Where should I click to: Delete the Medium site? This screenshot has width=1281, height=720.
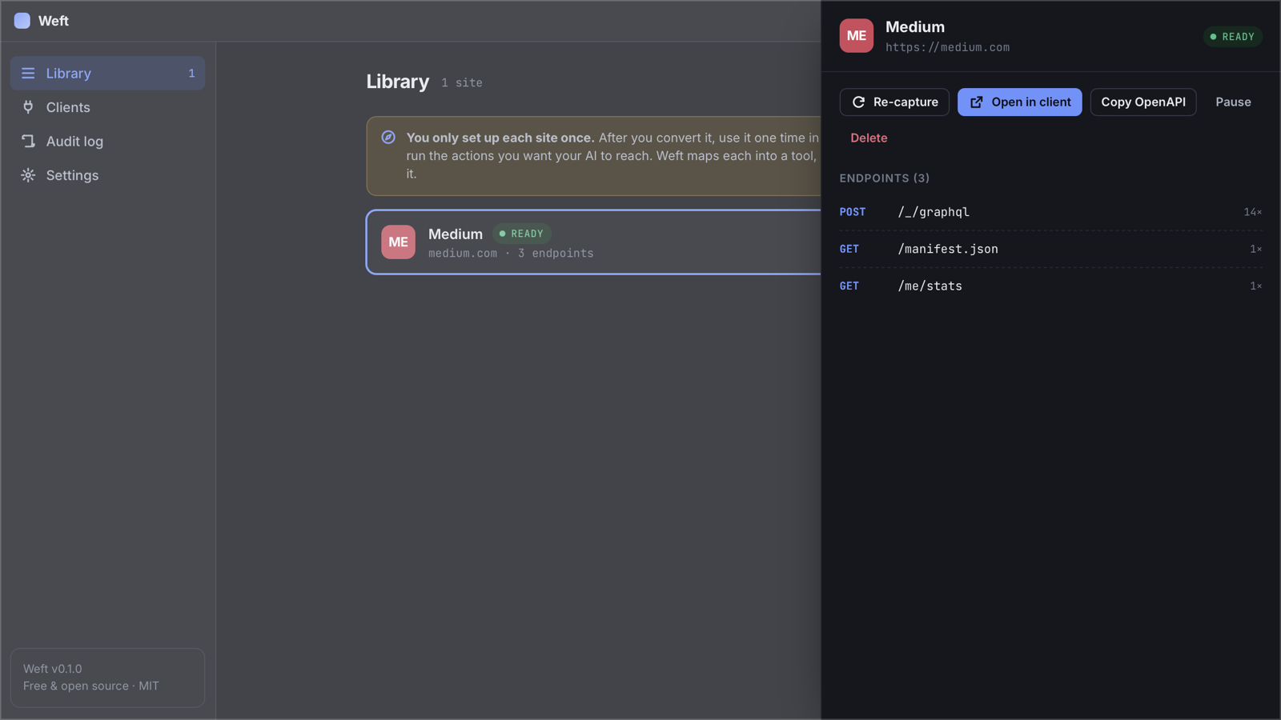coord(869,138)
